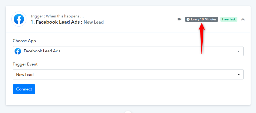
Task: Click the Trigger Event label
Action: coord(25,64)
